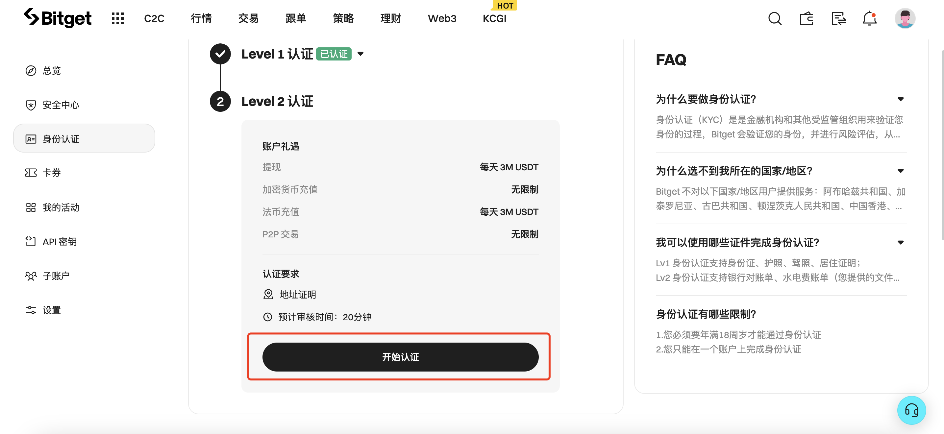Click the clock icon beside 预计审核时间
Image resolution: width=944 pixels, height=434 pixels.
coord(268,317)
